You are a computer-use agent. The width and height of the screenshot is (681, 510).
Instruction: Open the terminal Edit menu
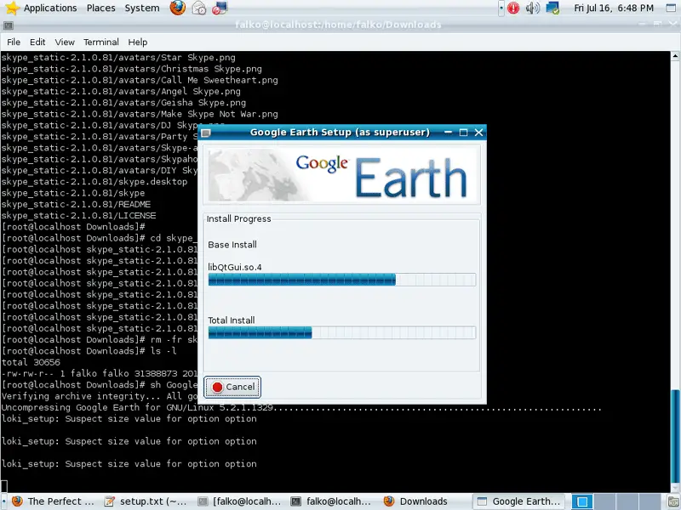(37, 42)
